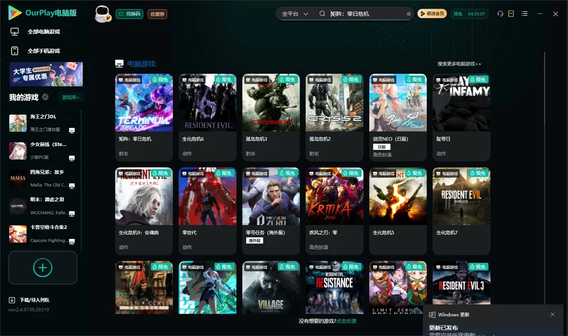The width and height of the screenshot is (568, 336).
Task: Click 射击 genre under 孤岛危机3
Action: coord(250,153)
